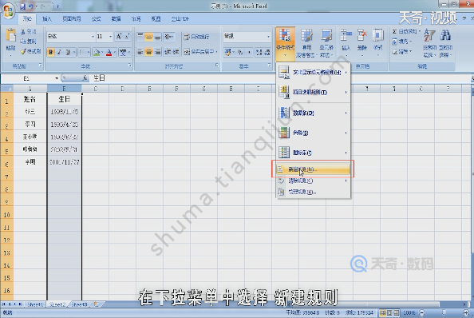Open Icon Sets submenu

313,153
